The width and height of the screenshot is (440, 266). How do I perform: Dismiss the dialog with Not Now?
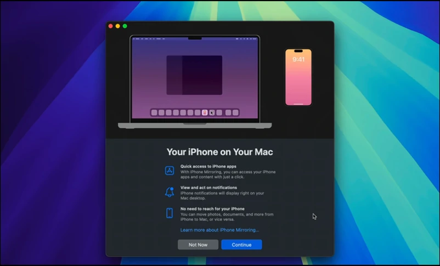click(198, 245)
